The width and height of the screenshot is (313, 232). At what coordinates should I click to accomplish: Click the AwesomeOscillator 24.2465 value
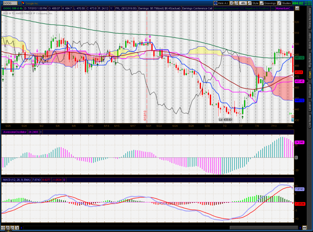tap(33, 132)
